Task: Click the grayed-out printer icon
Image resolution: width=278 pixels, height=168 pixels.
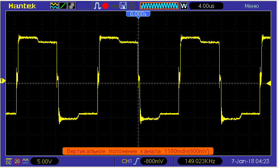Action: [132, 6]
